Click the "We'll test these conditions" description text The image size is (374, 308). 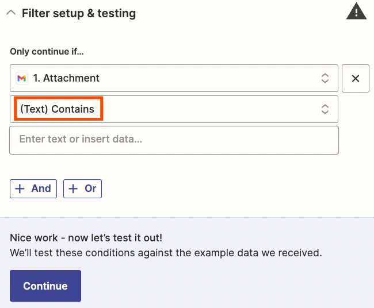point(166,253)
